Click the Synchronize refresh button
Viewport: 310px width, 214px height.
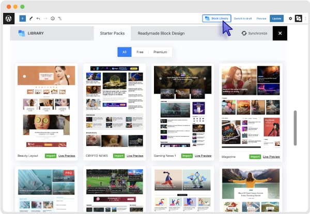(x=254, y=33)
